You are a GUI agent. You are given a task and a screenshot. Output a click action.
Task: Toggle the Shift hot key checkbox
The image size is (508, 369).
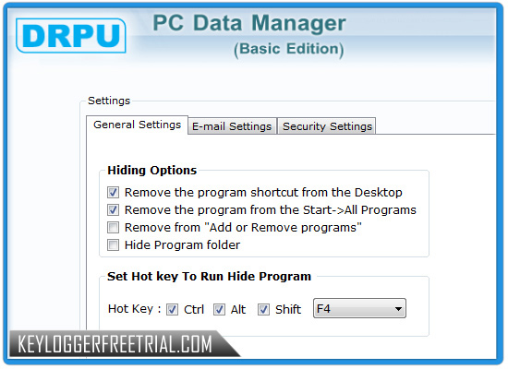coord(263,309)
